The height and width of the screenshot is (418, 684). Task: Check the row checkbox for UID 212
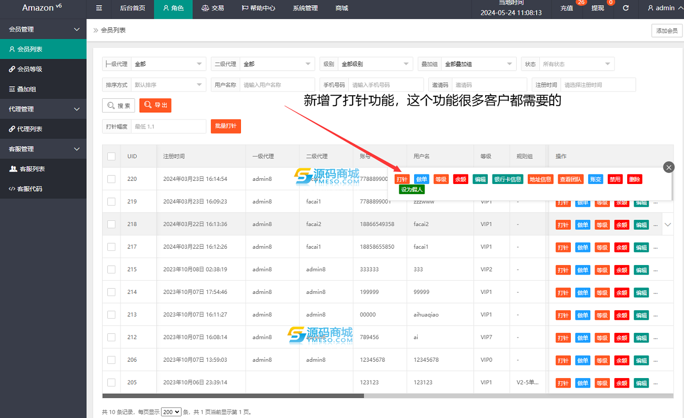coord(112,337)
